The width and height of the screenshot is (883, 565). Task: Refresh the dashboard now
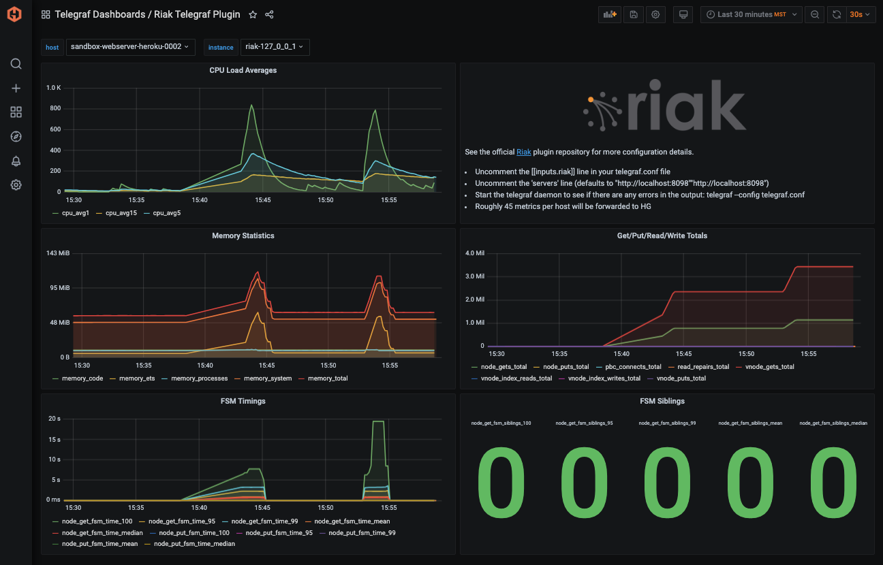click(837, 14)
